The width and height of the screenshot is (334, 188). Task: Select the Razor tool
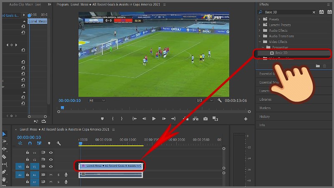click(x=4, y=157)
